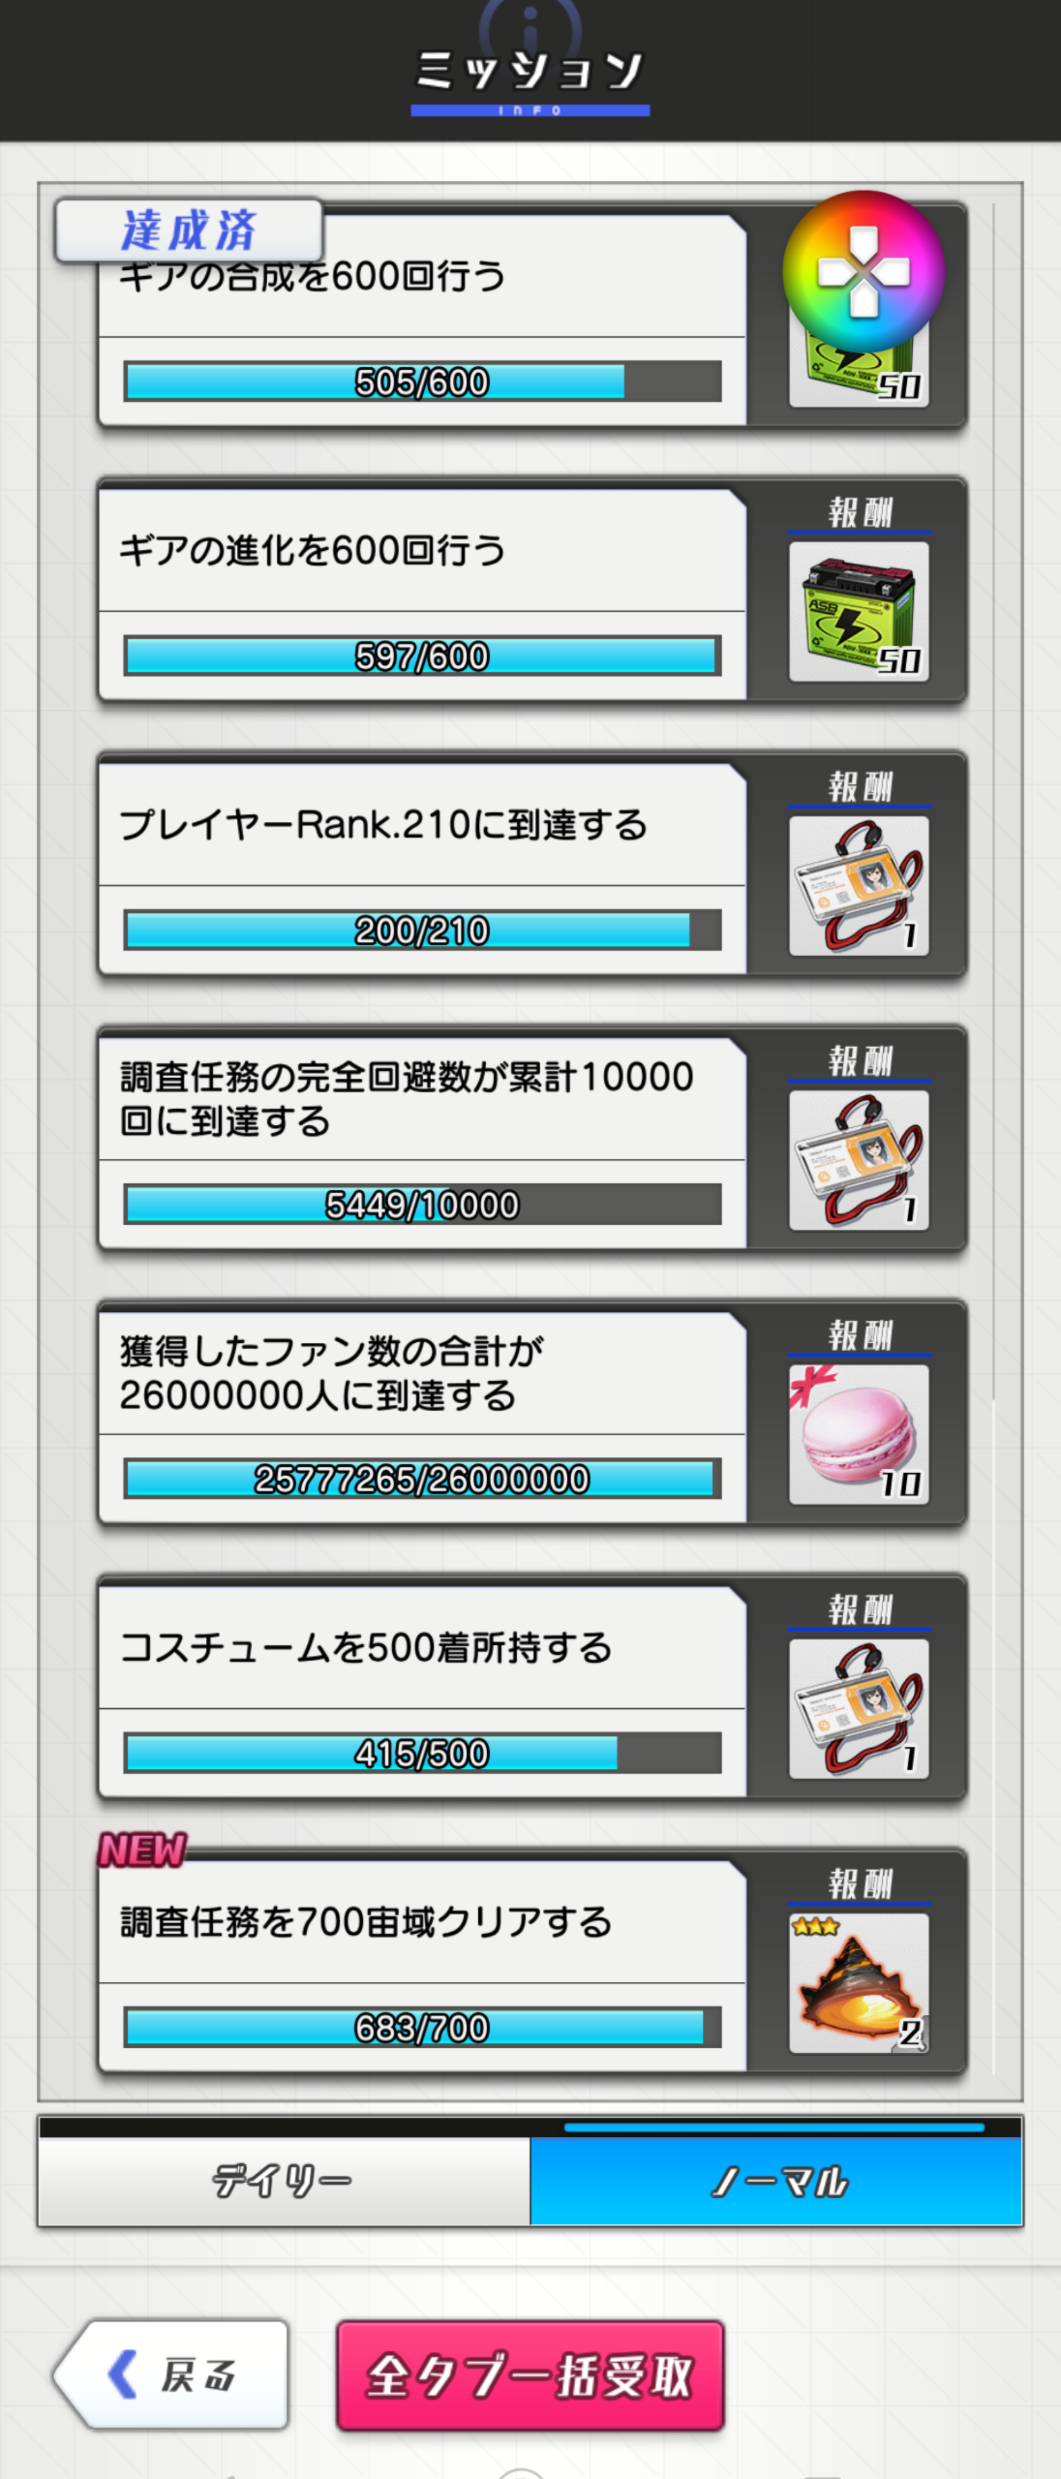Tap the 達成済 completed label
Image resolution: width=1061 pixels, height=2479 pixels.
coord(188,230)
